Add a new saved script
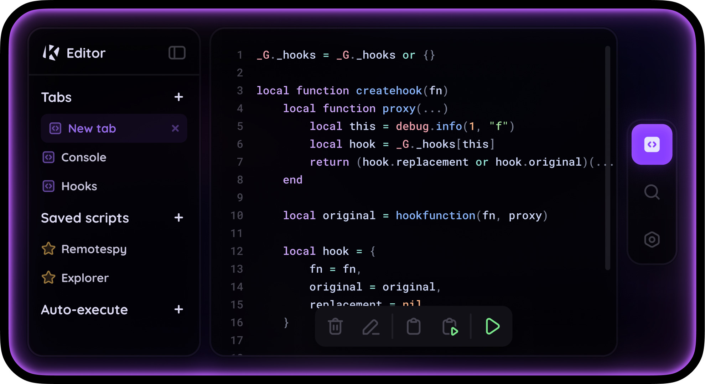Screen dimensions: 705x384 coord(179,218)
